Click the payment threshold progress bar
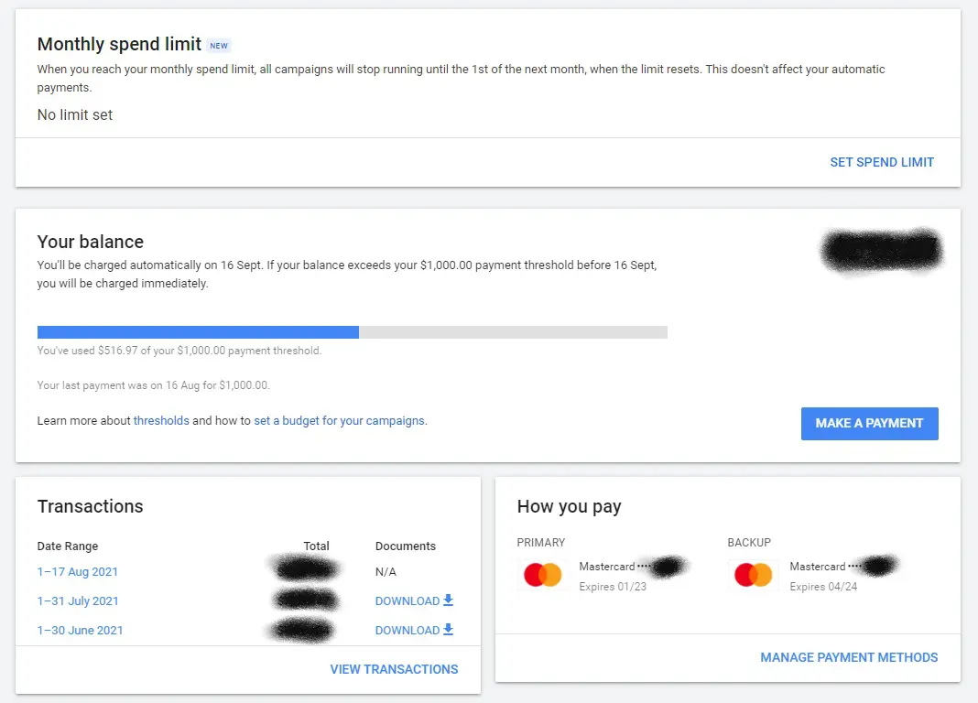Viewport: 978px width, 703px height. 352,332
